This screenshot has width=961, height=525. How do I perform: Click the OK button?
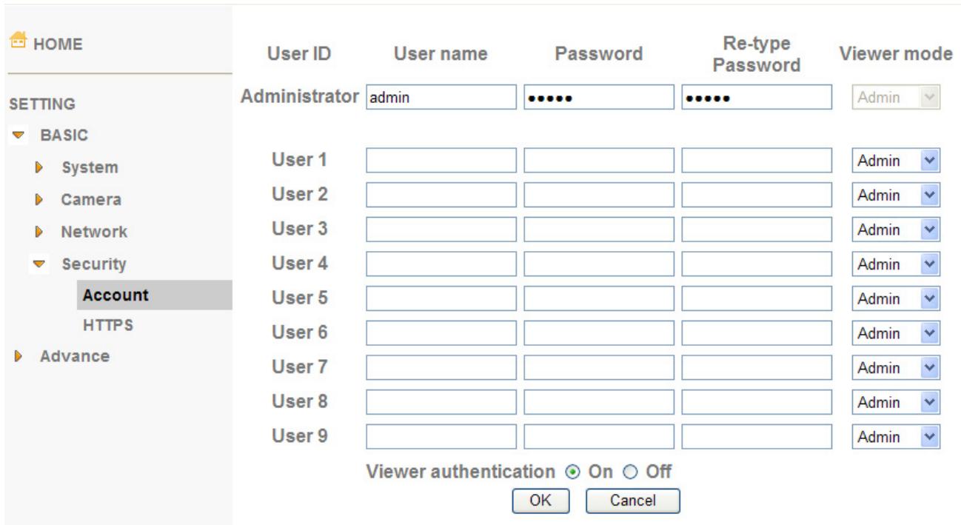pos(540,501)
